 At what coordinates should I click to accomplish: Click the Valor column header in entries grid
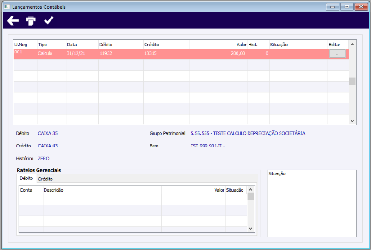point(218,45)
